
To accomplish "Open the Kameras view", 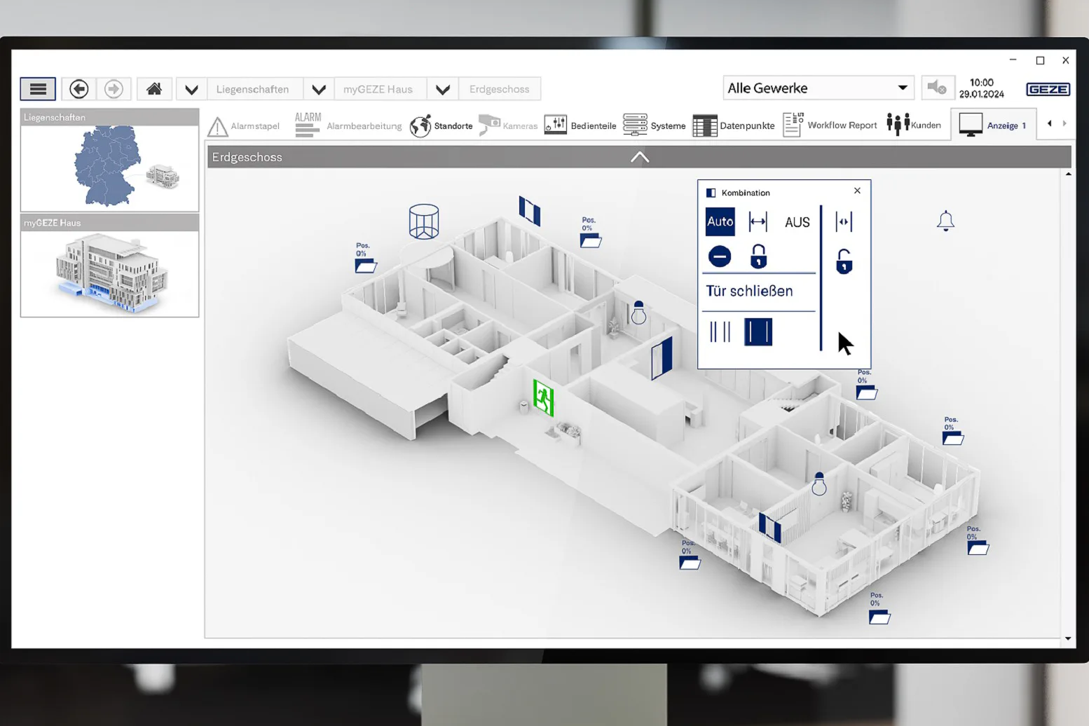I will (508, 126).
